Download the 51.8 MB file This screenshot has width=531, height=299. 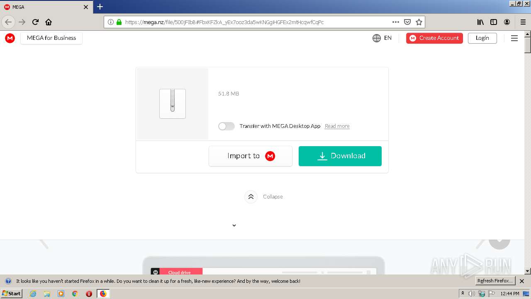coord(340,156)
